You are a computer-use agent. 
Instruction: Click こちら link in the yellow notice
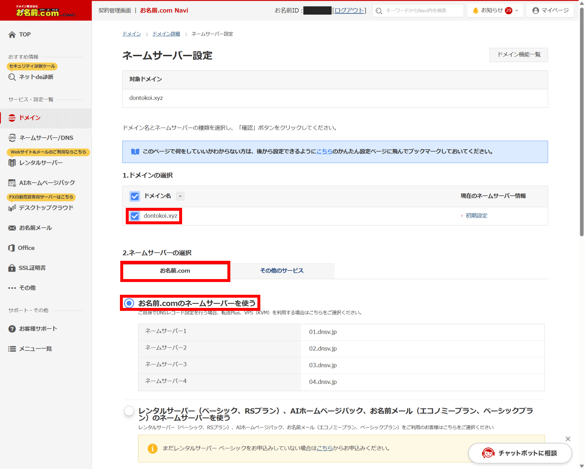pyautogui.click(x=324, y=448)
